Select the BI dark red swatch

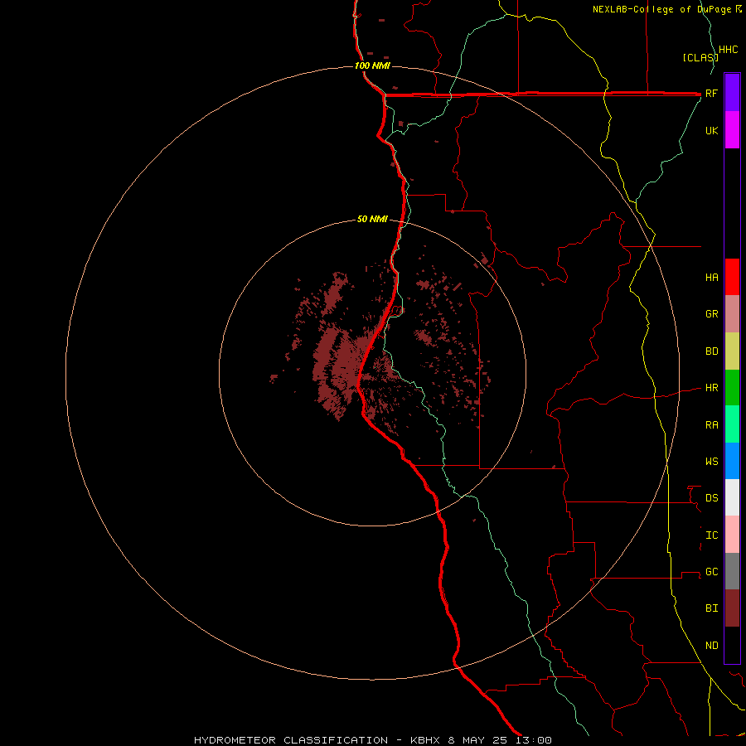pos(732,608)
